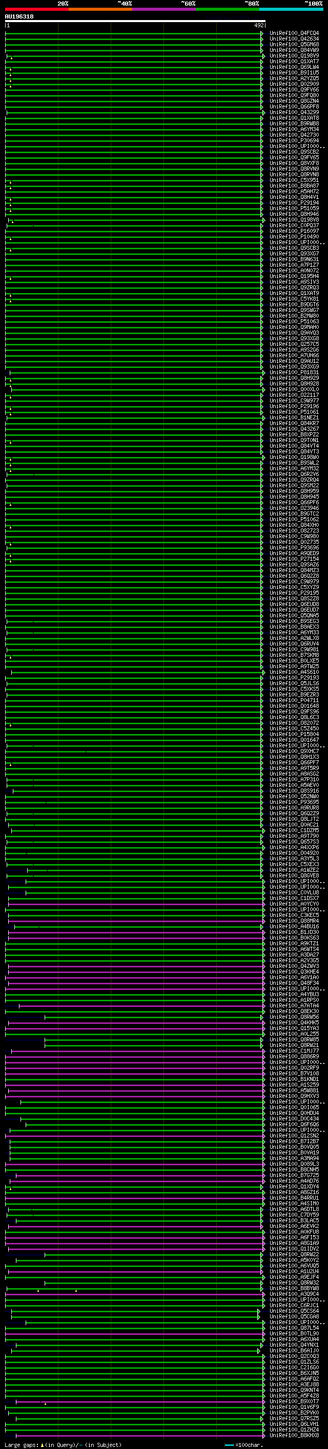Open hit UniRef100_Q84VW9
328x1449 pixels.
tap(294, 50)
